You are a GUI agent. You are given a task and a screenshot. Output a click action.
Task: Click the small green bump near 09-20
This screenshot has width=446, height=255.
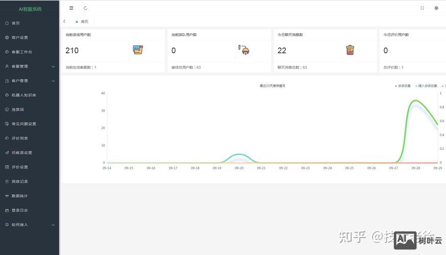(x=239, y=155)
